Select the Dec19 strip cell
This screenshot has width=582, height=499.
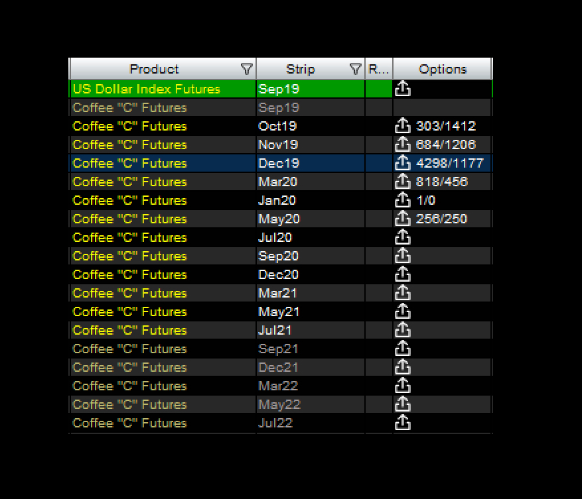[x=311, y=163]
